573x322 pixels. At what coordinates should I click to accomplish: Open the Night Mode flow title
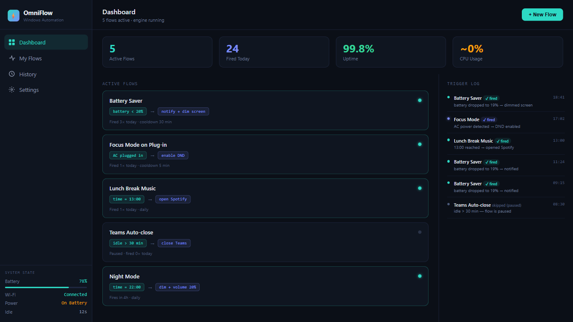[x=124, y=276]
